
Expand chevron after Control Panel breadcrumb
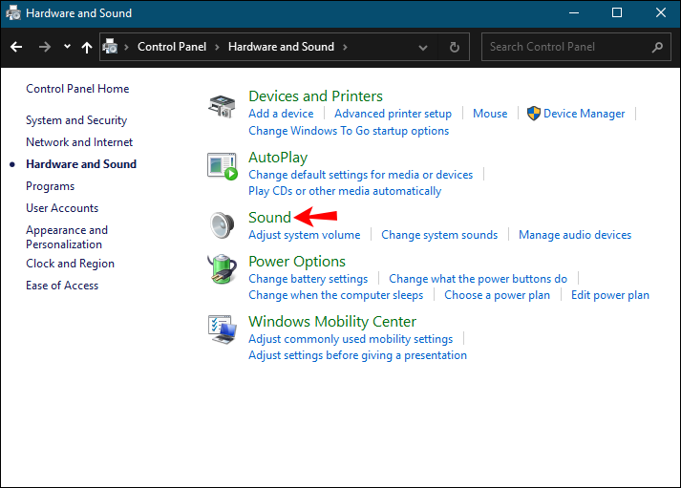(x=218, y=47)
